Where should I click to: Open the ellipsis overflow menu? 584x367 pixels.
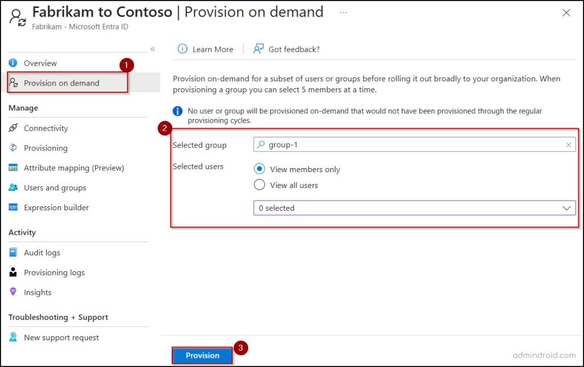tap(343, 11)
